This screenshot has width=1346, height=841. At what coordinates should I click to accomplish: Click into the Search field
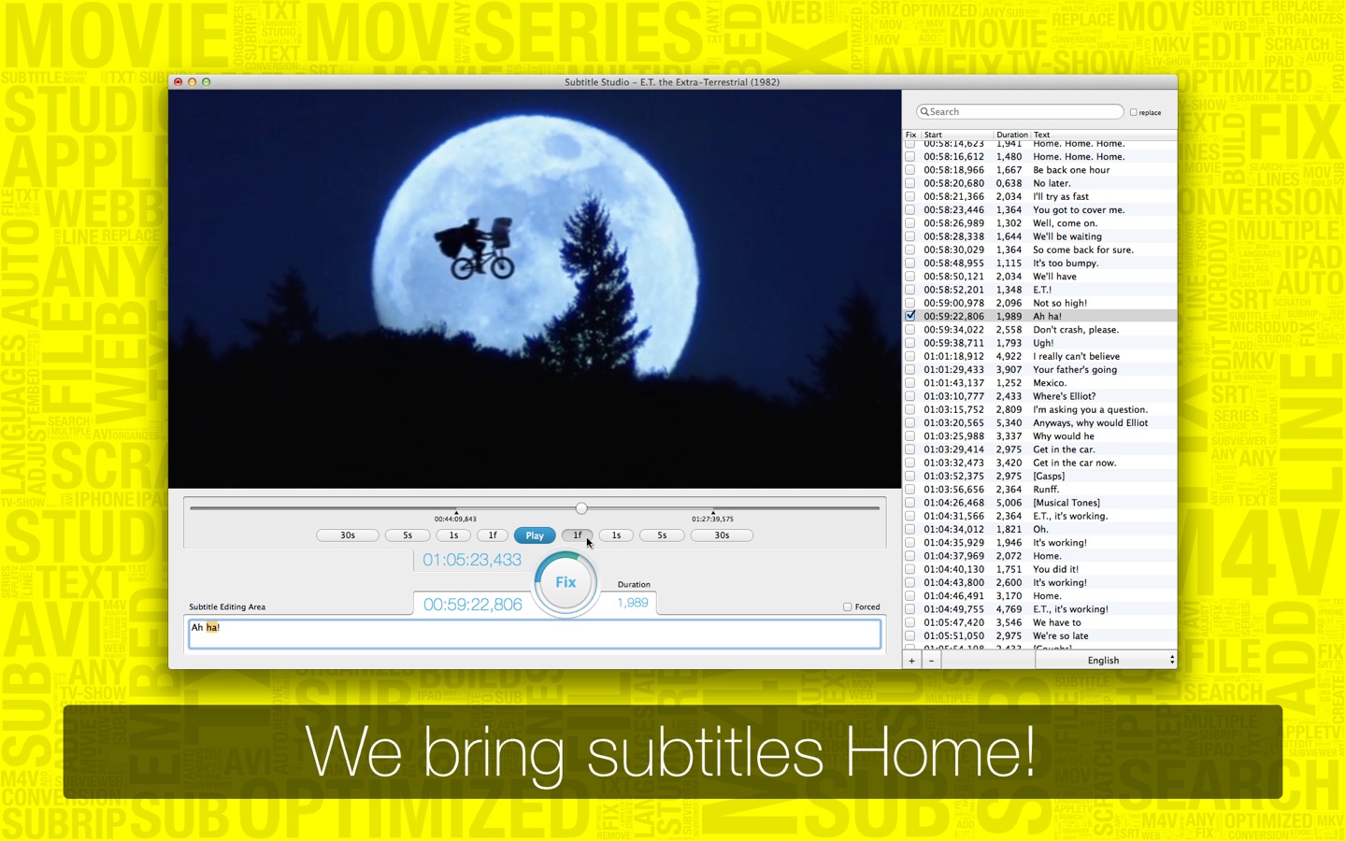(x=1020, y=112)
